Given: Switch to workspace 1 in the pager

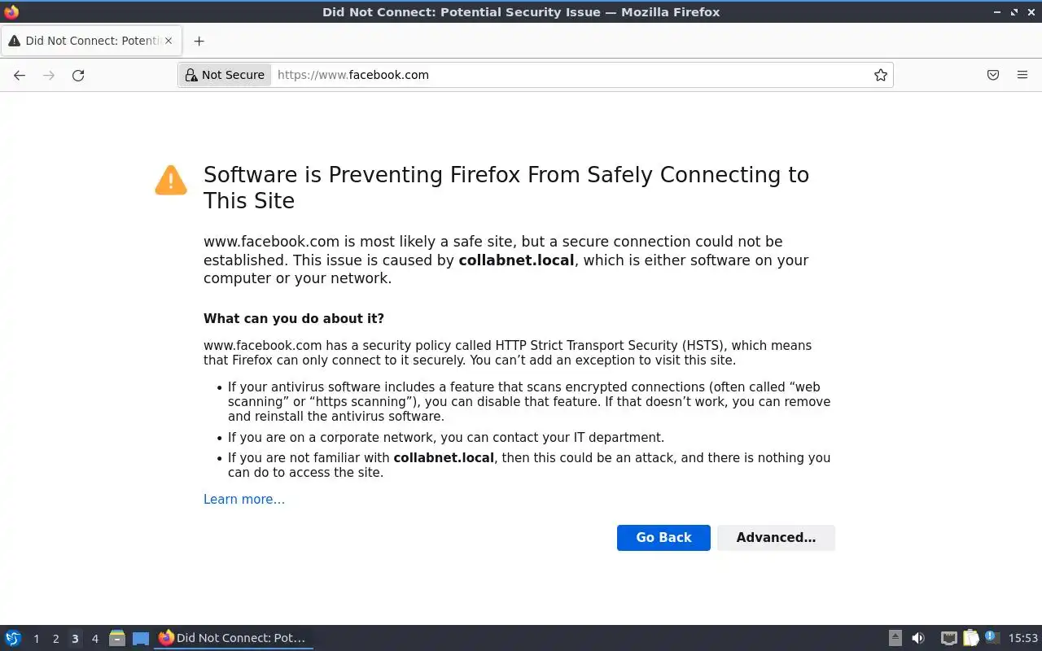Looking at the screenshot, I should [36, 639].
